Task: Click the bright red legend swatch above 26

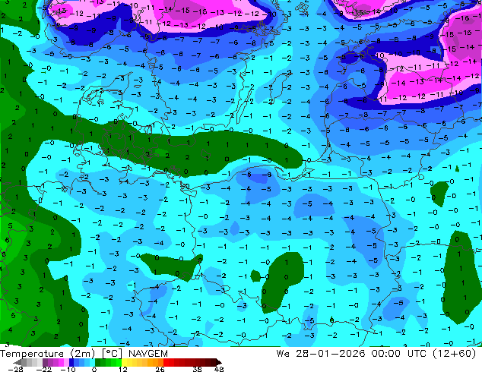Action: tap(166, 362)
